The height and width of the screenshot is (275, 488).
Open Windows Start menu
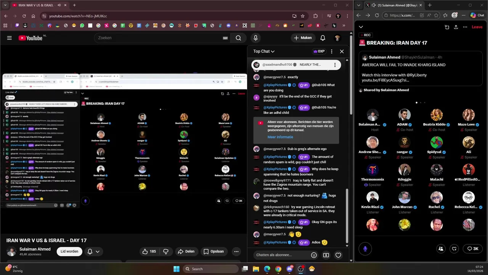tap(177, 269)
